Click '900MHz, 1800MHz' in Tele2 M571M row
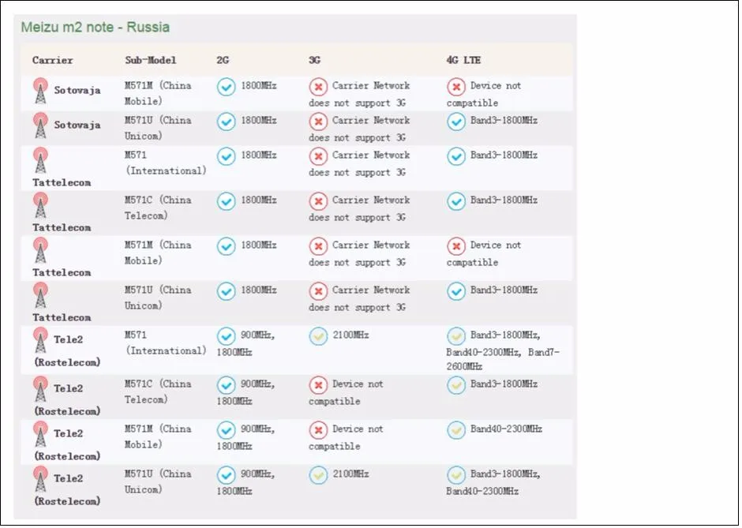The height and width of the screenshot is (528, 742). (246, 437)
